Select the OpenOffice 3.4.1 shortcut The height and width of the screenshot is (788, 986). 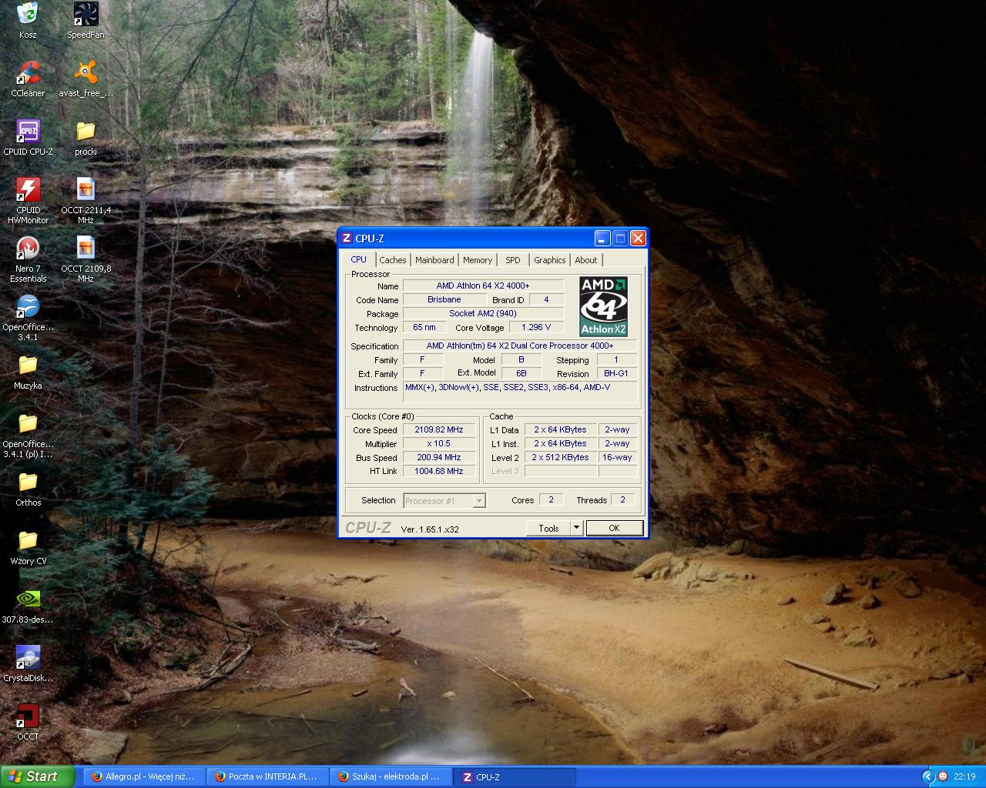tap(28, 306)
